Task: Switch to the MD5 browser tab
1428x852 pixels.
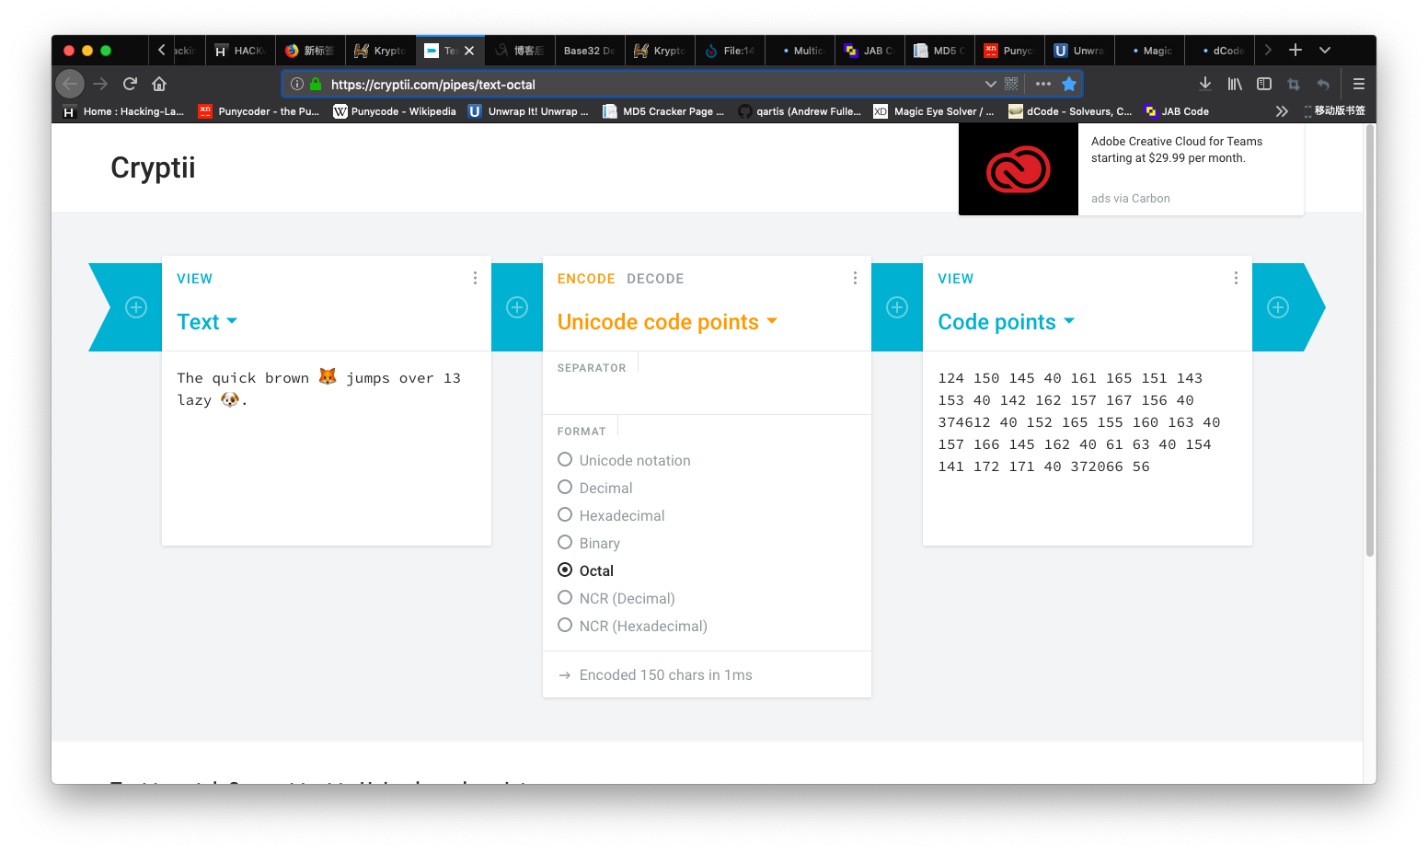Action: tap(939, 51)
